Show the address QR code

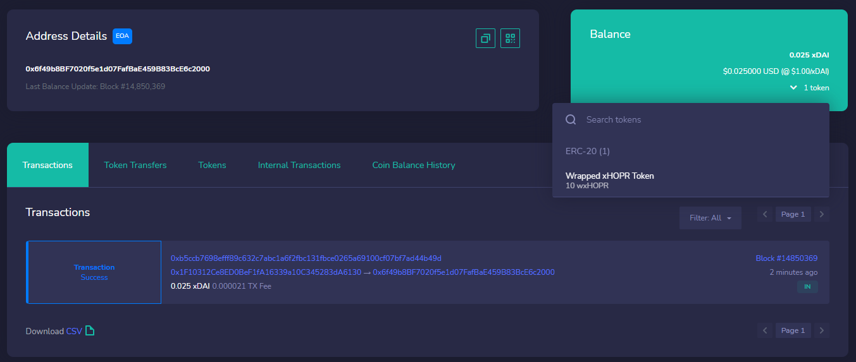tap(510, 39)
